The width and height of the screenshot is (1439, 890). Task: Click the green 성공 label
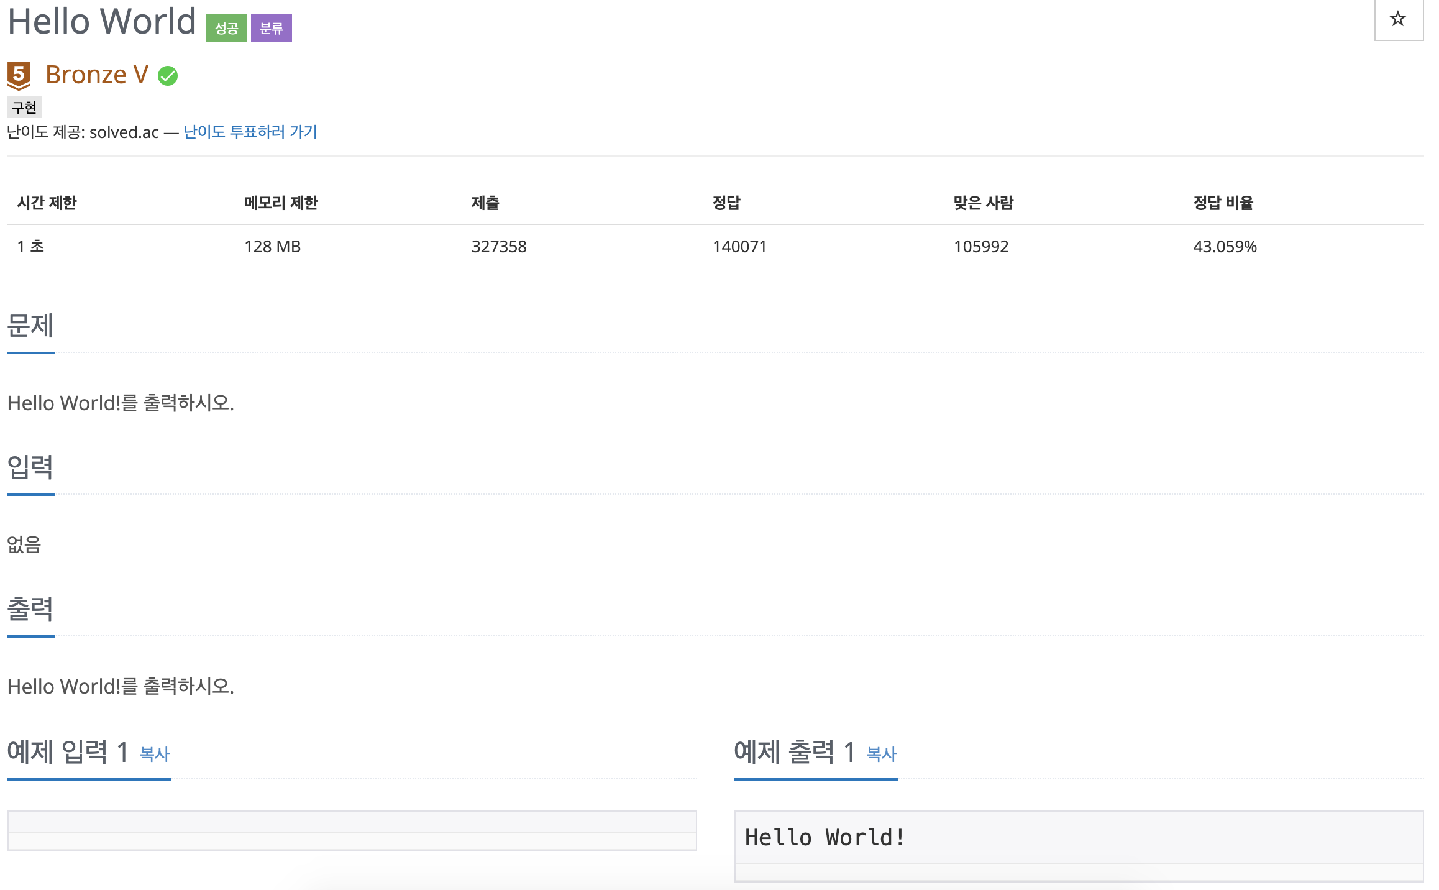click(x=226, y=28)
